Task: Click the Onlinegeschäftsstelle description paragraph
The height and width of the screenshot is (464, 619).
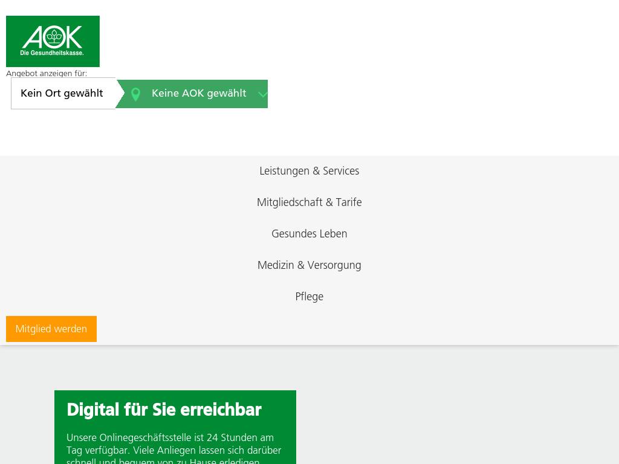Action: click(174, 450)
